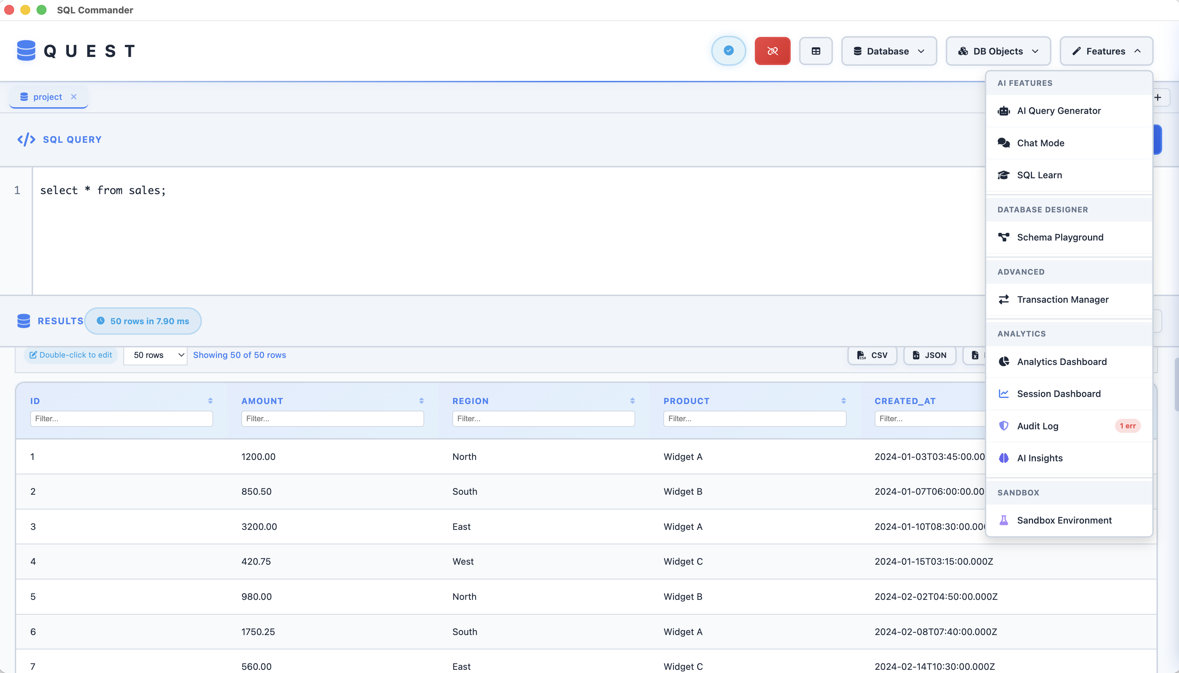
Task: Click the SQL Learn graduation cap icon
Action: point(1003,175)
